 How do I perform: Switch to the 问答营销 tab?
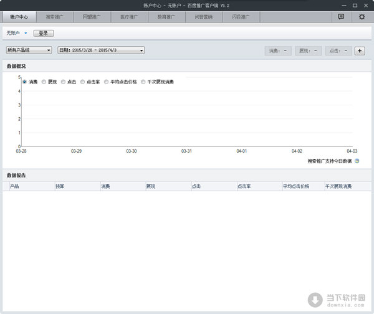point(204,17)
